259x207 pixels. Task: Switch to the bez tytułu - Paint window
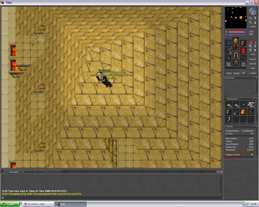pos(38,204)
